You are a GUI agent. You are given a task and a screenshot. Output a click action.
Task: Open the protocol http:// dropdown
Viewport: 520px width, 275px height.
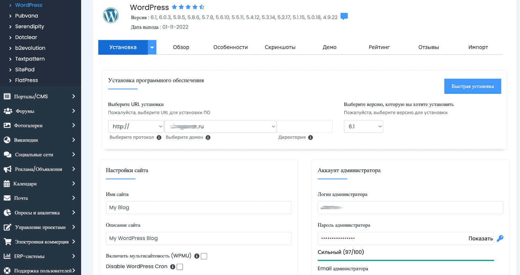tap(136, 126)
